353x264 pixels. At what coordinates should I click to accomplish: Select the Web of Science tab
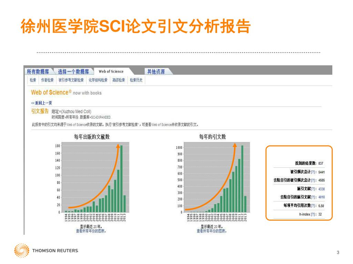coord(111,71)
